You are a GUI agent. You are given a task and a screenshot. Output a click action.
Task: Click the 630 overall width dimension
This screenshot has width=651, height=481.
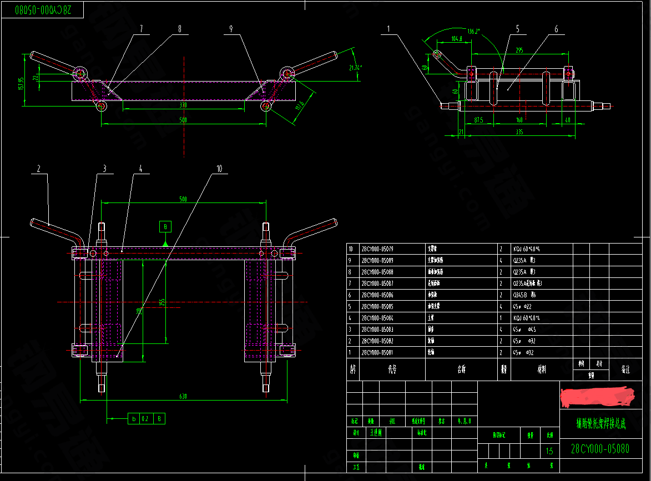pos(183,397)
